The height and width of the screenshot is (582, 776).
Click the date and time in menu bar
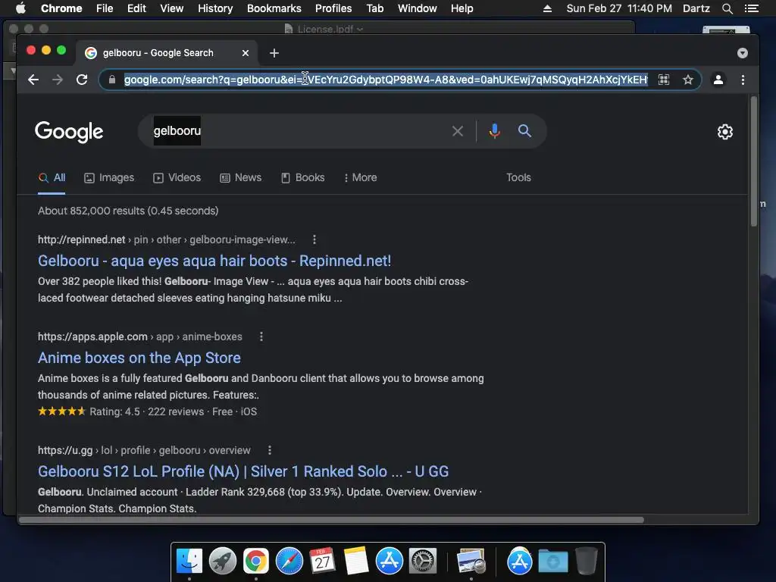619,8
